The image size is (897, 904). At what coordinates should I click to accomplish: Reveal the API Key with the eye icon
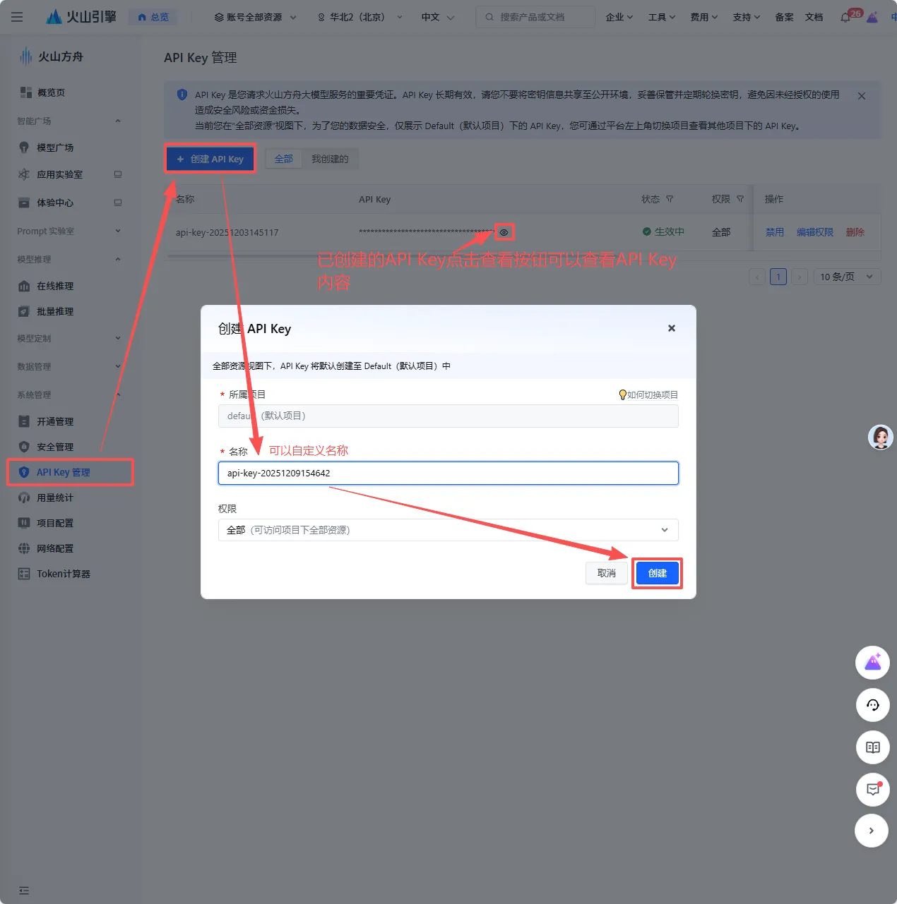pos(504,231)
